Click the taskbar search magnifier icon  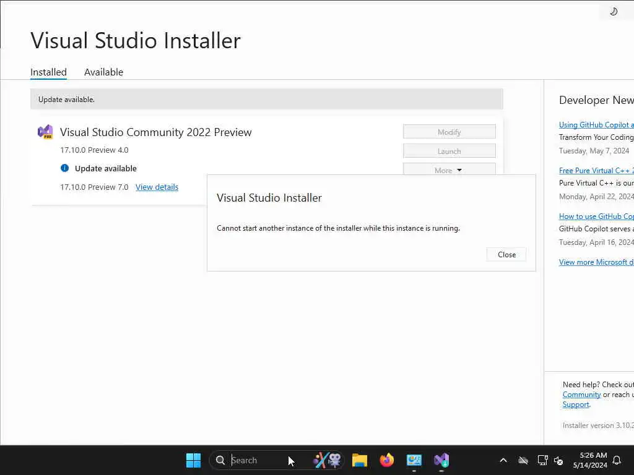click(220, 460)
